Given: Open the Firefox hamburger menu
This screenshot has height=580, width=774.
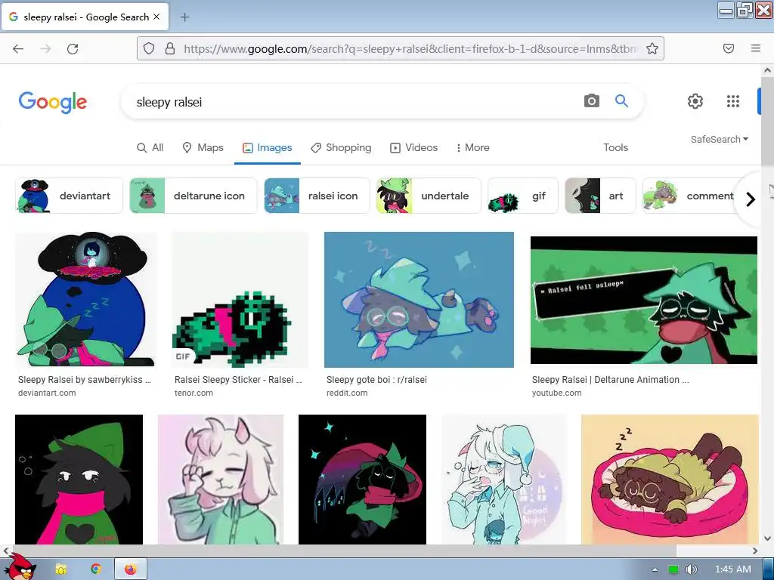Looking at the screenshot, I should 756,48.
